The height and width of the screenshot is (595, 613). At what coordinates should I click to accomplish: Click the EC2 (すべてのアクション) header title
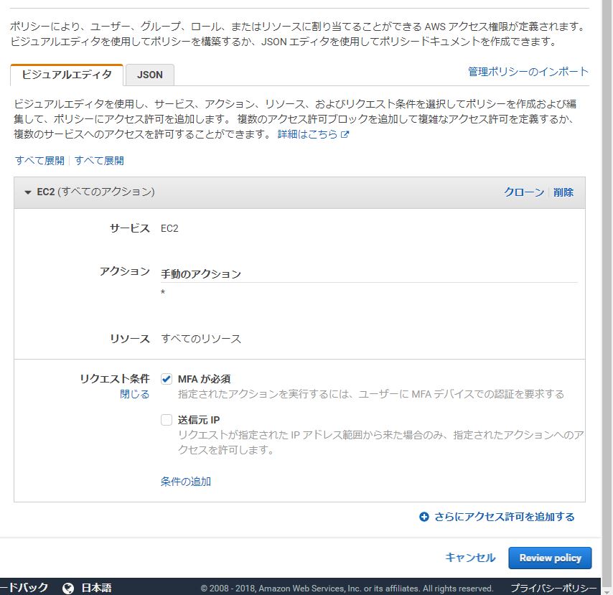[x=95, y=192]
